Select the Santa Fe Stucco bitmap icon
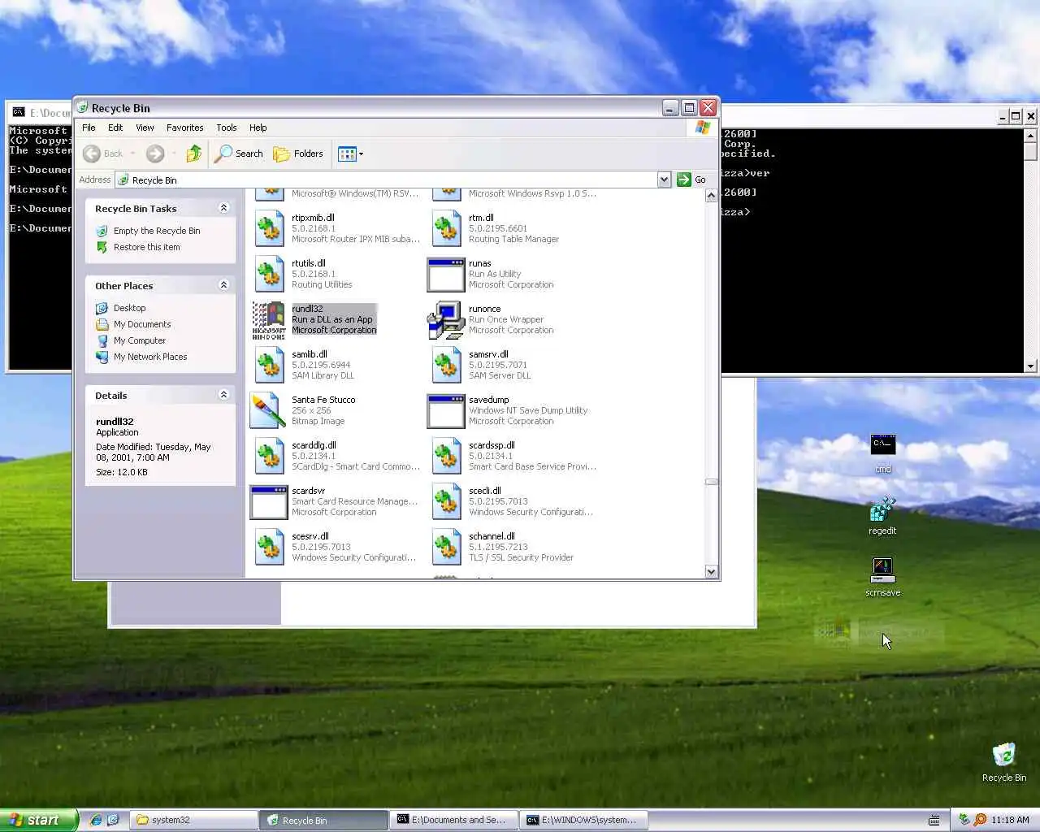The width and height of the screenshot is (1040, 832). point(267,411)
